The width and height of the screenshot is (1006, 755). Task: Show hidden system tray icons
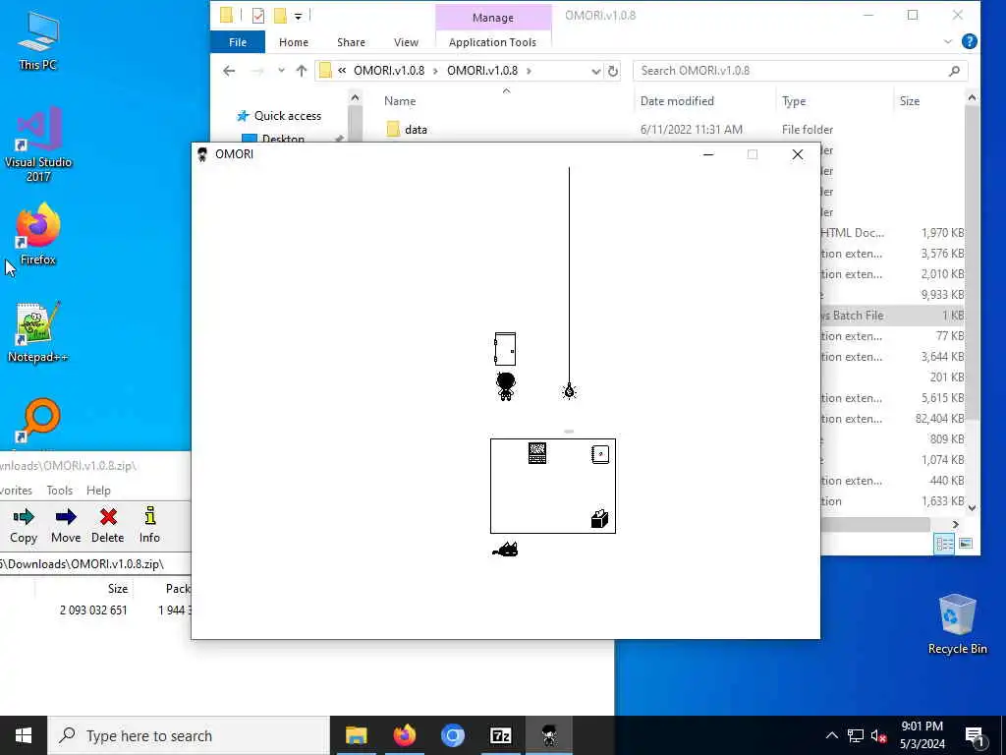pos(831,735)
